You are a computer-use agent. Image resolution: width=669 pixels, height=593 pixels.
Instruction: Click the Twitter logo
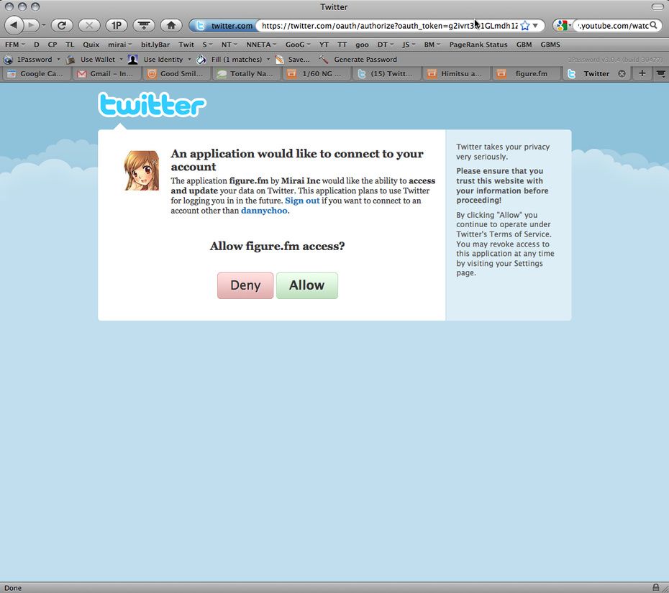click(153, 105)
